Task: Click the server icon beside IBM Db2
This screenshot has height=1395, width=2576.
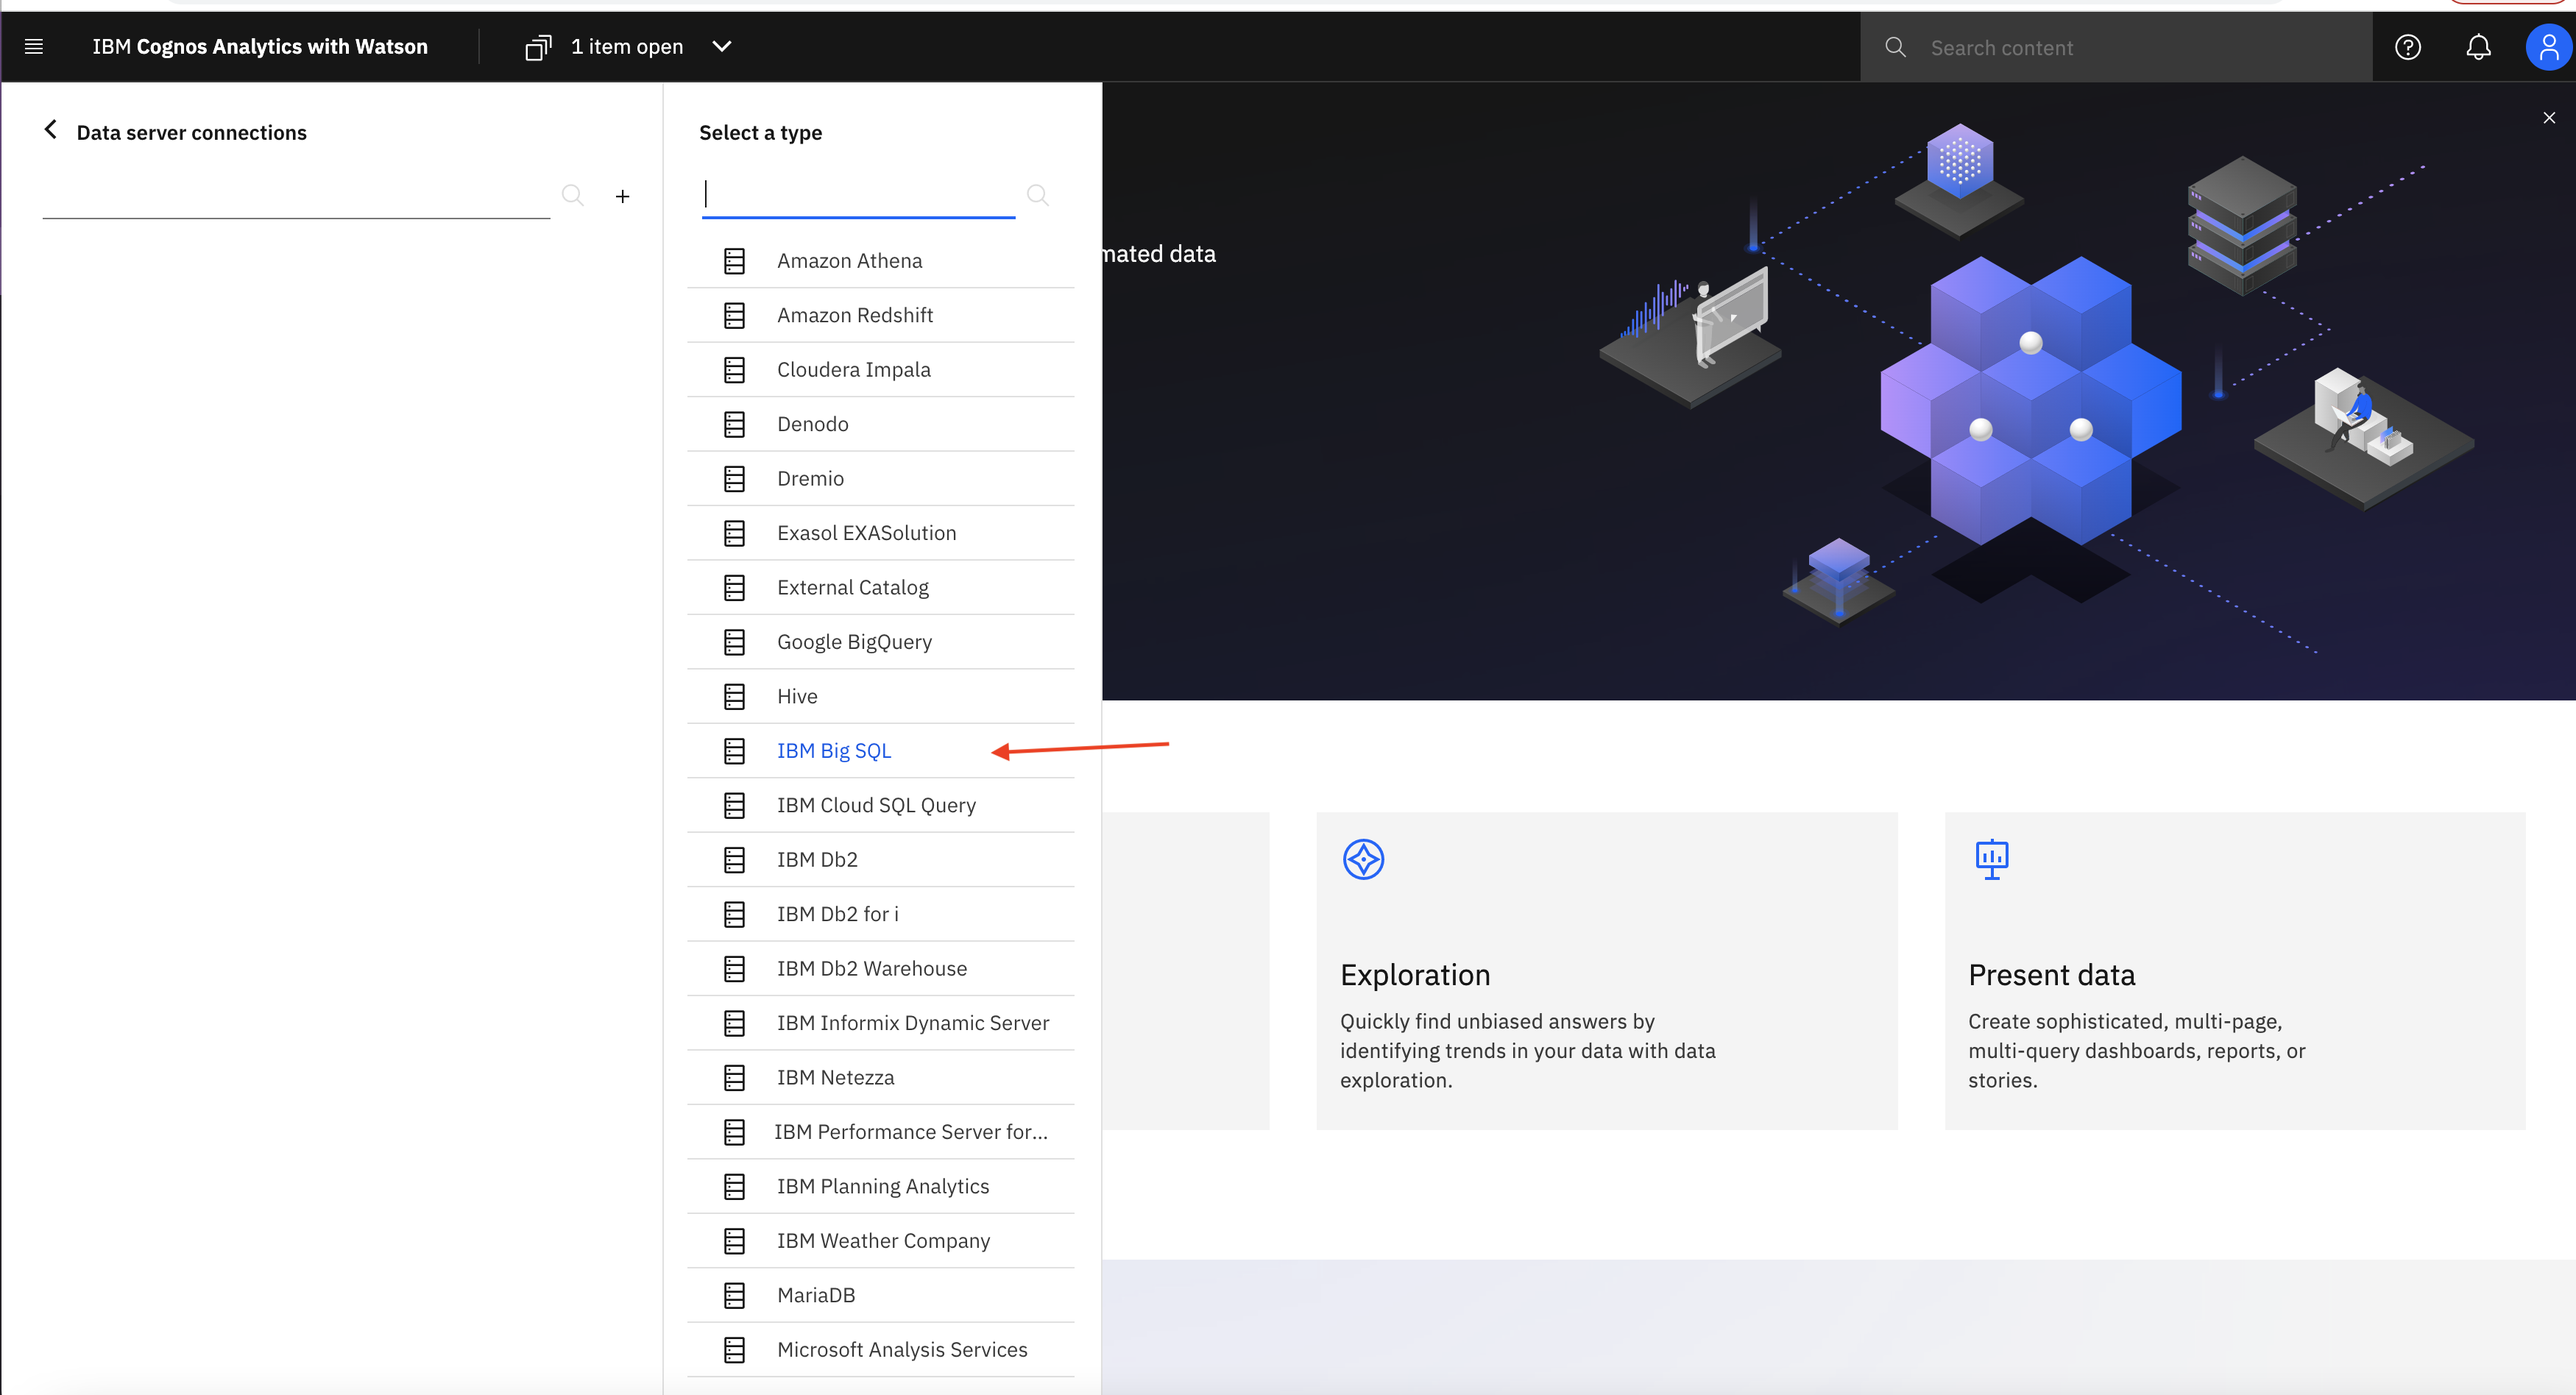Action: (x=734, y=860)
